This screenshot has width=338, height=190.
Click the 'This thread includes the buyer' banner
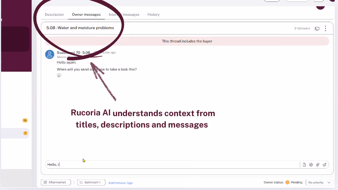[x=187, y=41]
